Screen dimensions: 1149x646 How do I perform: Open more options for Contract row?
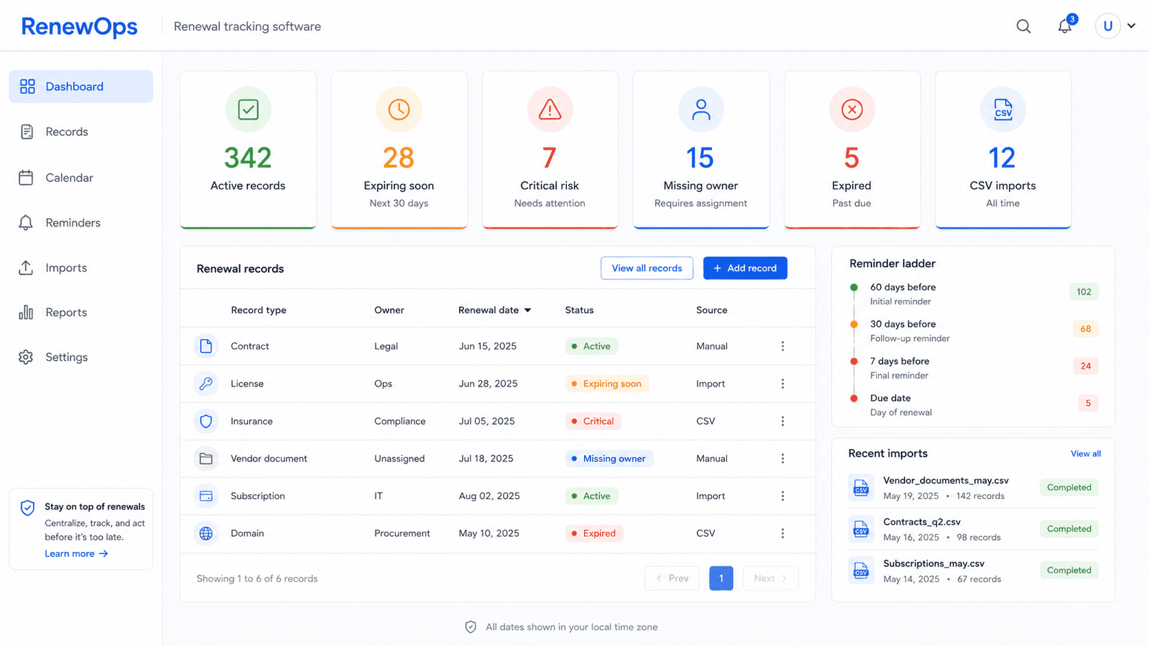coord(782,346)
